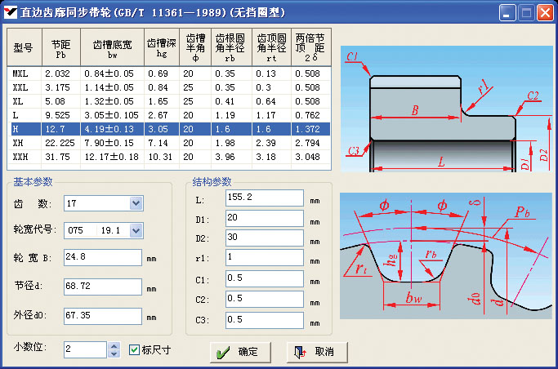
Task: Open the 齿数 dropdown showing 17
Action: [x=136, y=203]
